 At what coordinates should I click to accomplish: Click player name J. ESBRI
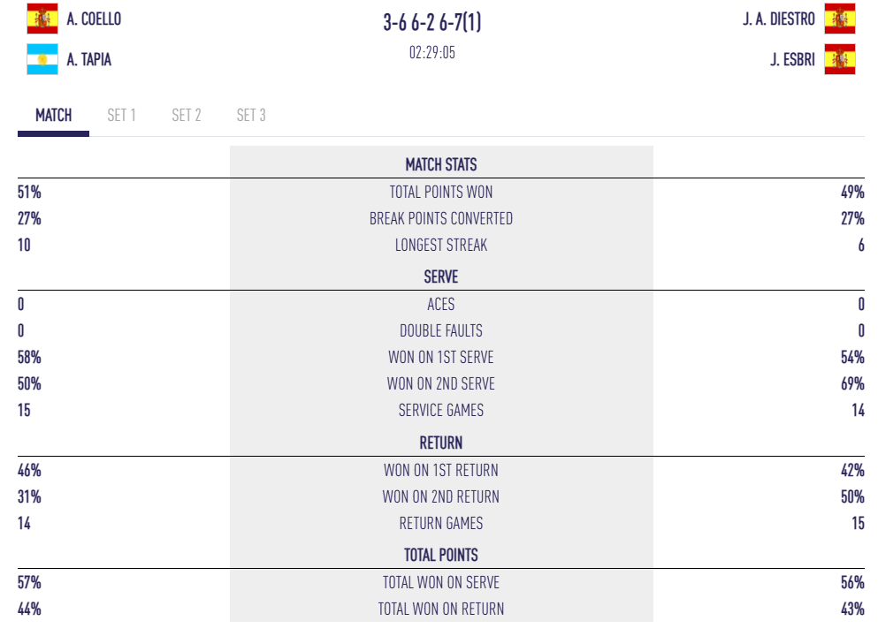pyautogui.click(x=792, y=60)
